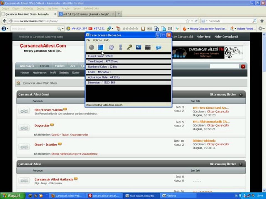Go back with Firefox back arrow
This screenshot has height=199, width=266.
click(x=5, y=21)
